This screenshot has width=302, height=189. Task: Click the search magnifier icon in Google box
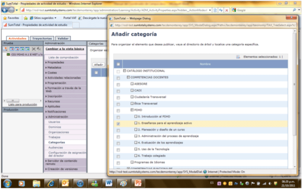294,10
